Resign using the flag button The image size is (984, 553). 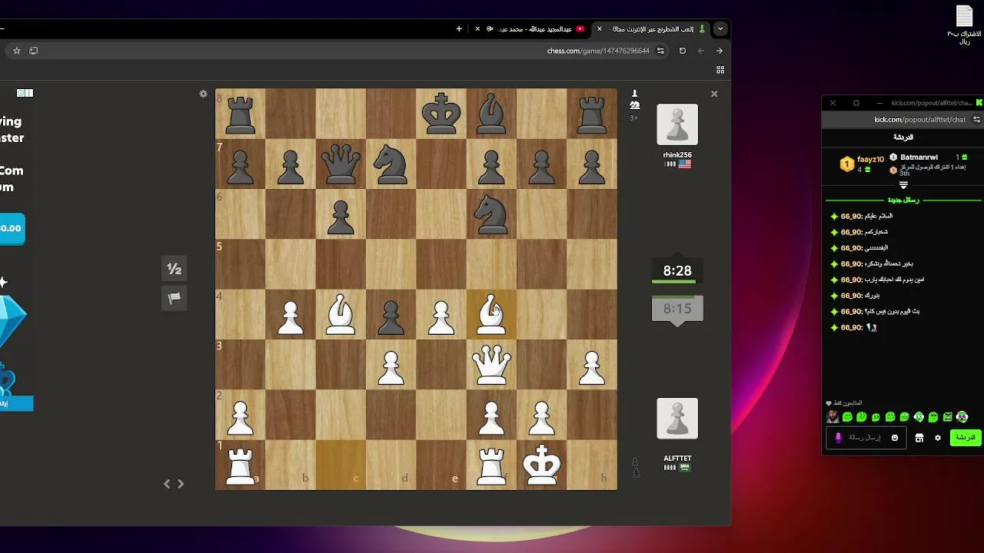tap(175, 298)
